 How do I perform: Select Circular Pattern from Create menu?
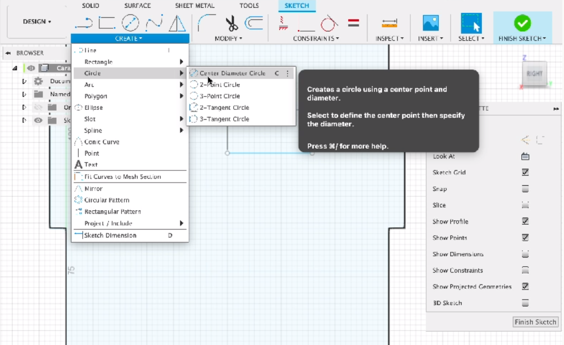pyautogui.click(x=130, y=200)
